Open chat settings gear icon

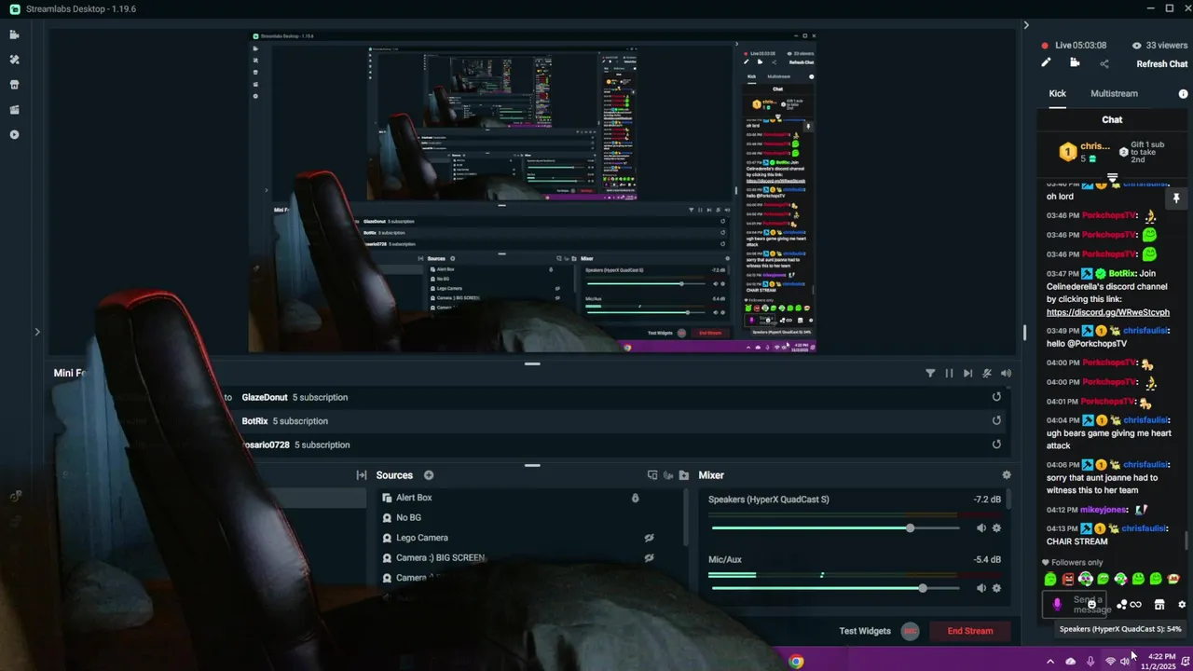pos(1182,605)
